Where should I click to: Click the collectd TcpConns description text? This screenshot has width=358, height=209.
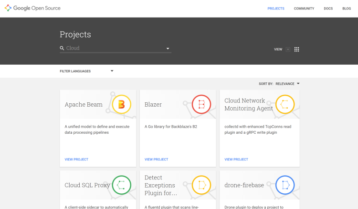258,129
